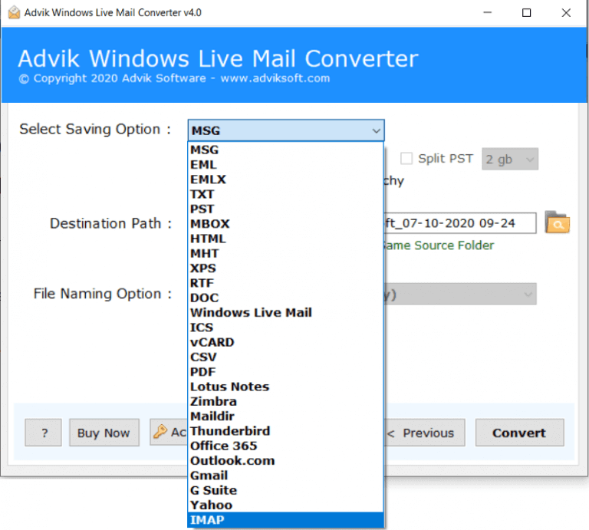589x530 pixels.
Task: Pick CSV saving format
Action: point(285,357)
